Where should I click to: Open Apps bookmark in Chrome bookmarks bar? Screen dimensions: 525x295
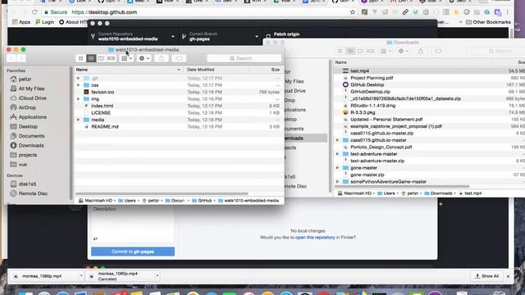21,22
